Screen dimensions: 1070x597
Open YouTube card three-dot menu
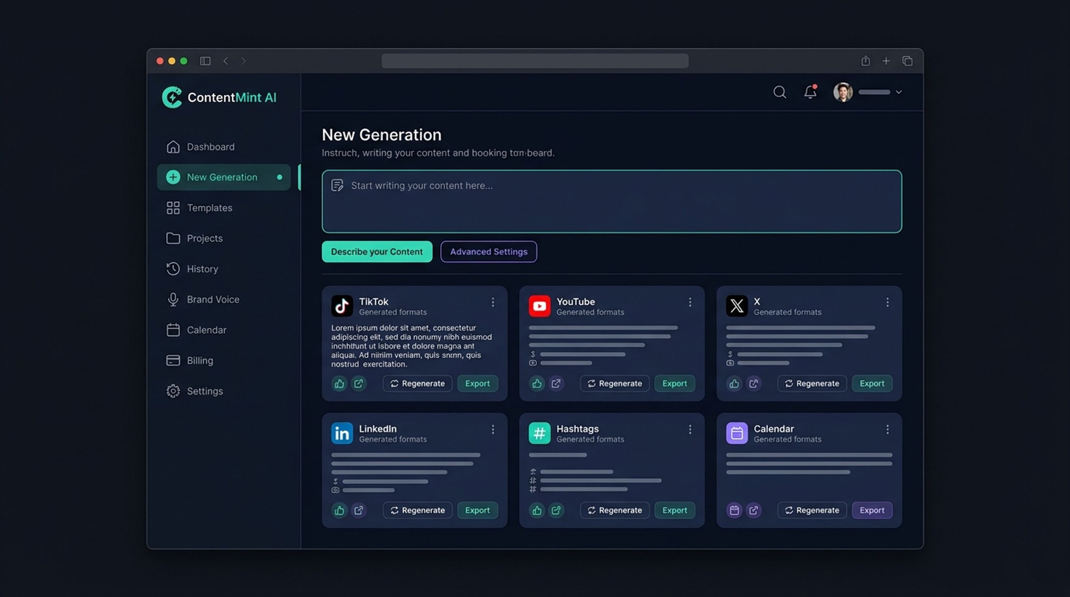tap(690, 302)
